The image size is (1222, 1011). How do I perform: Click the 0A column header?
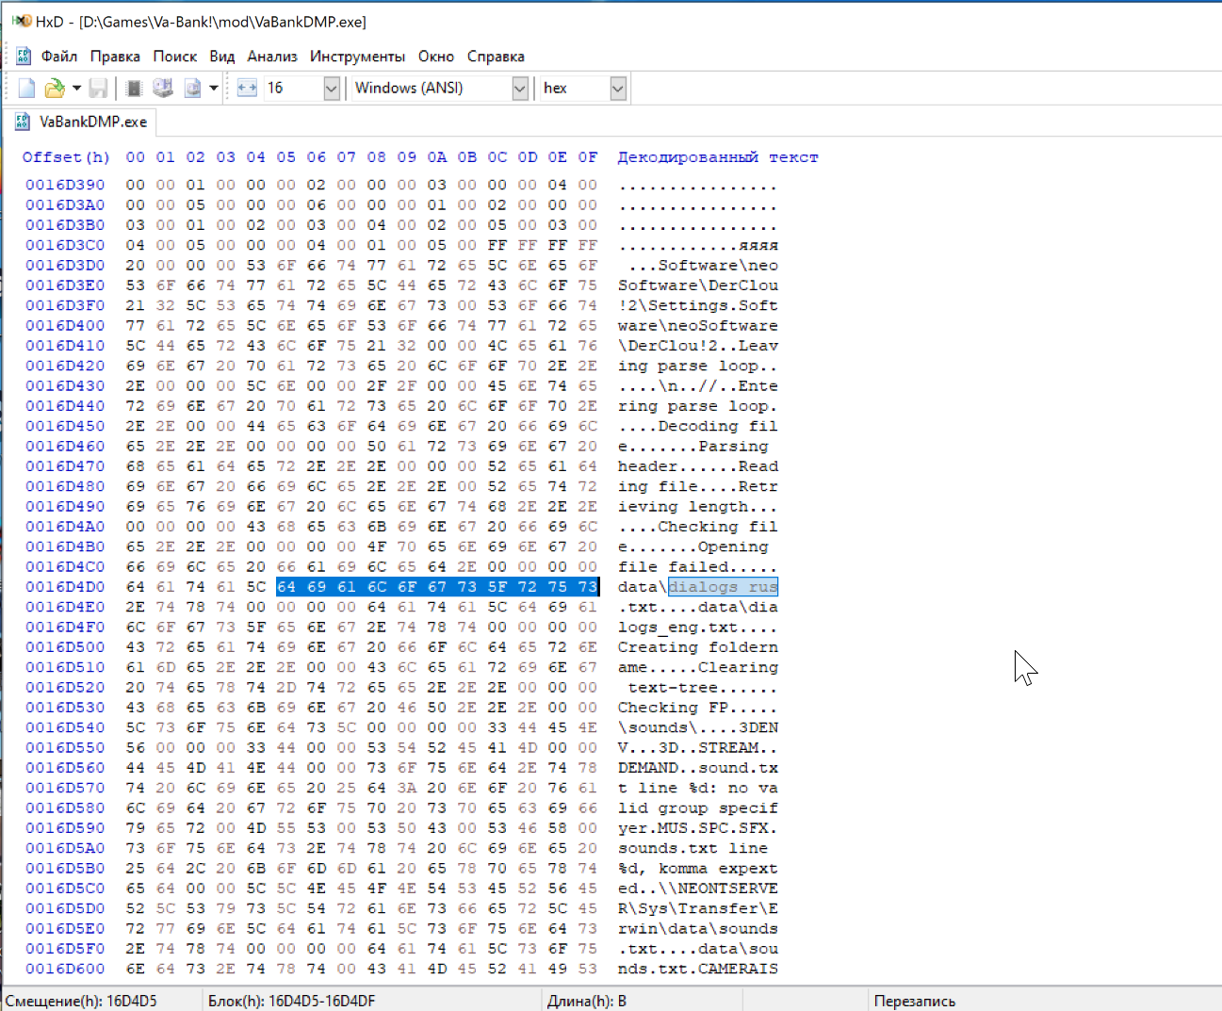click(437, 157)
